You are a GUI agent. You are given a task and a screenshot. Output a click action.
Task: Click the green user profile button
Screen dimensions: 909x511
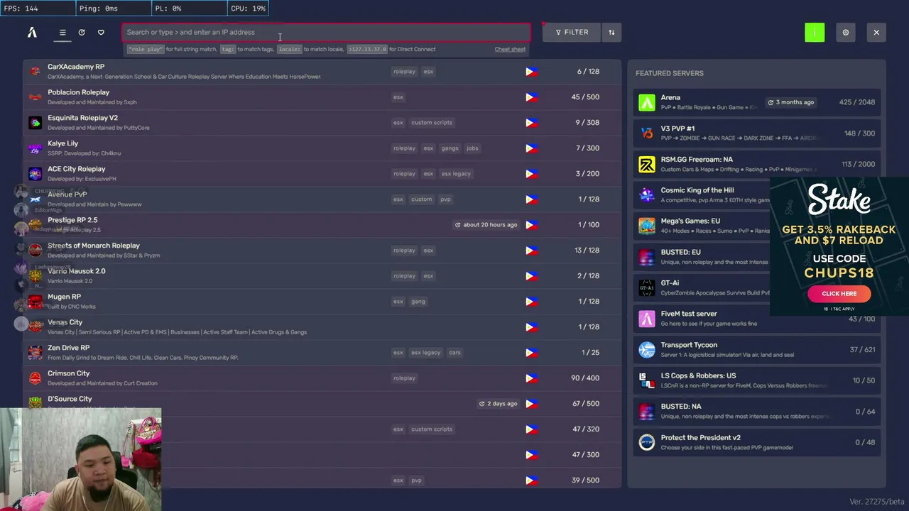coord(815,32)
